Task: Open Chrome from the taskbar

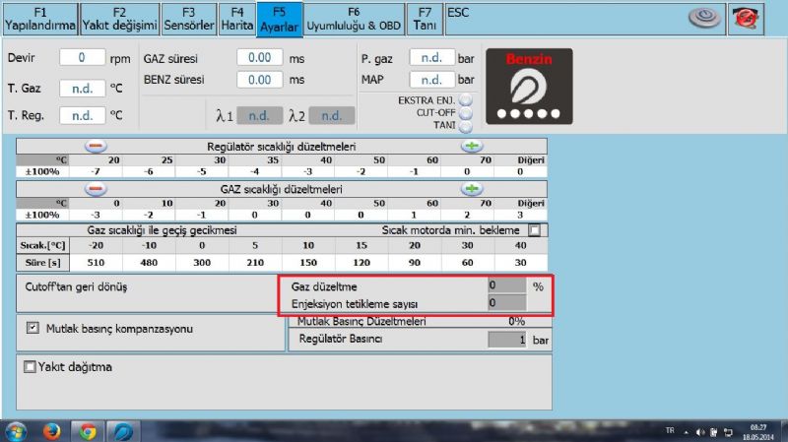Action: tap(88, 430)
